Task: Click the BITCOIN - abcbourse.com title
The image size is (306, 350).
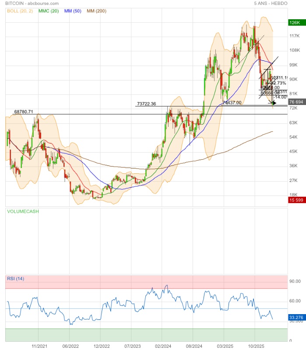Action: point(32,3)
